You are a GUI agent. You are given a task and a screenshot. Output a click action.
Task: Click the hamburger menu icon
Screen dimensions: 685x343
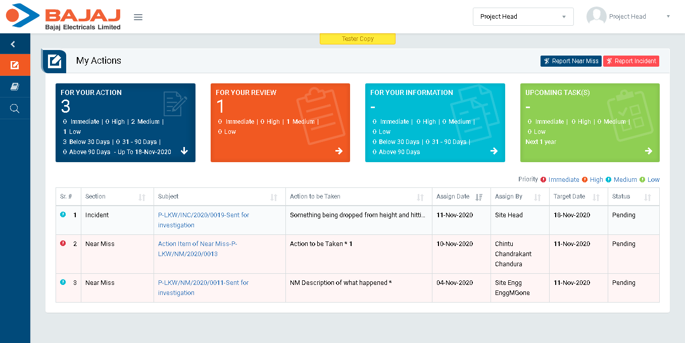(x=138, y=17)
